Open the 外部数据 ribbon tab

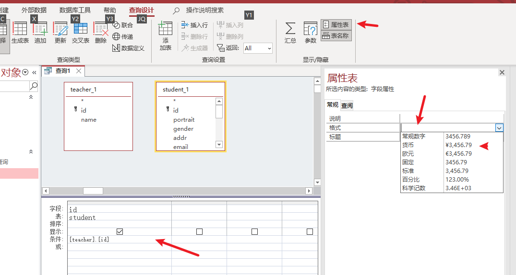click(x=34, y=10)
